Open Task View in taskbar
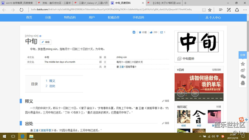Viewport: 249px width, 140px height. coord(13,137)
